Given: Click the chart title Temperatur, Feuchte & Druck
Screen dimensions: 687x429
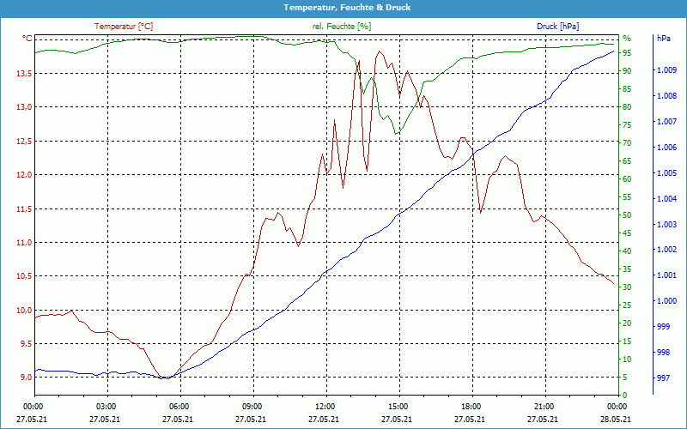Looking at the screenshot, I should click(343, 7).
